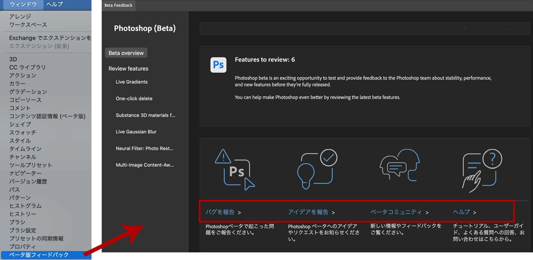Select Live Gradients feature

(132, 82)
